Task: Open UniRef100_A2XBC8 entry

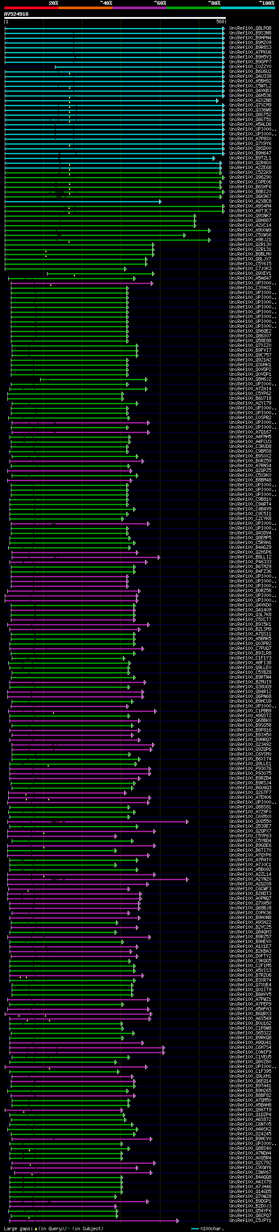Action: pyautogui.click(x=250, y=201)
